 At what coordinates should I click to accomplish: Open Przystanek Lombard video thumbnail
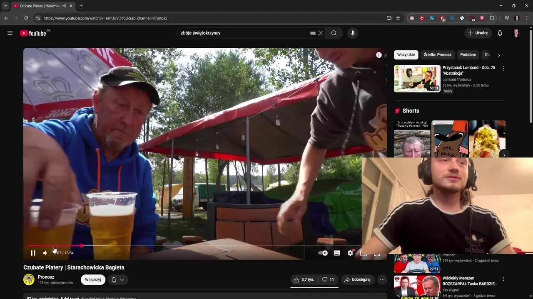(417, 78)
